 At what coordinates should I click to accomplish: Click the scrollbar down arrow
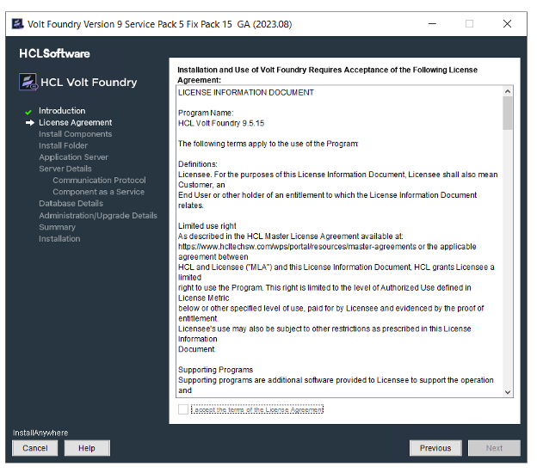coord(508,391)
